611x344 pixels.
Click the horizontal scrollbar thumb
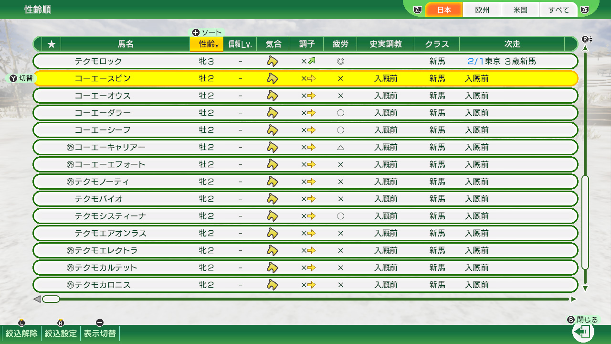coord(51,299)
